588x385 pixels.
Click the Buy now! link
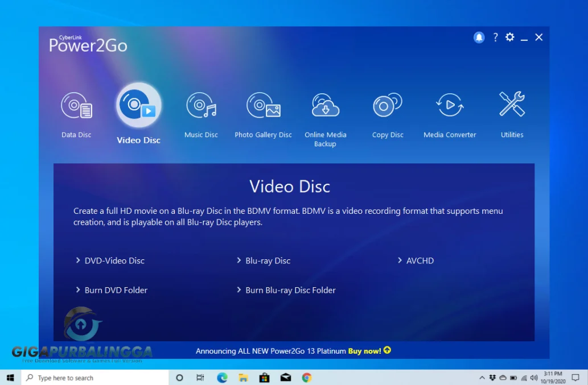(x=365, y=351)
